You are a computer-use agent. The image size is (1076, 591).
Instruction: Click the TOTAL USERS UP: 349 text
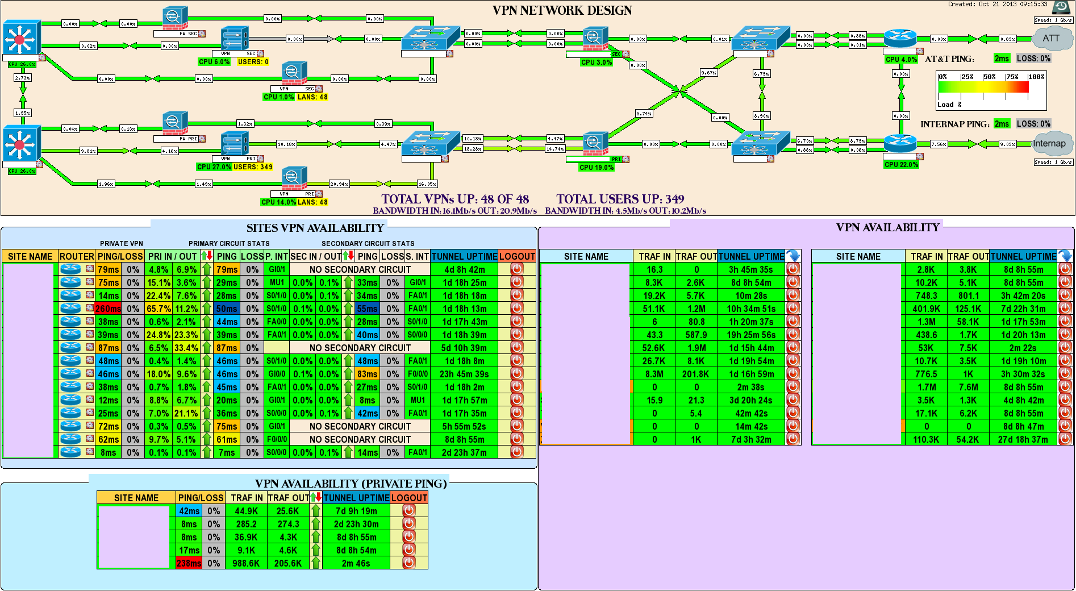pos(620,199)
